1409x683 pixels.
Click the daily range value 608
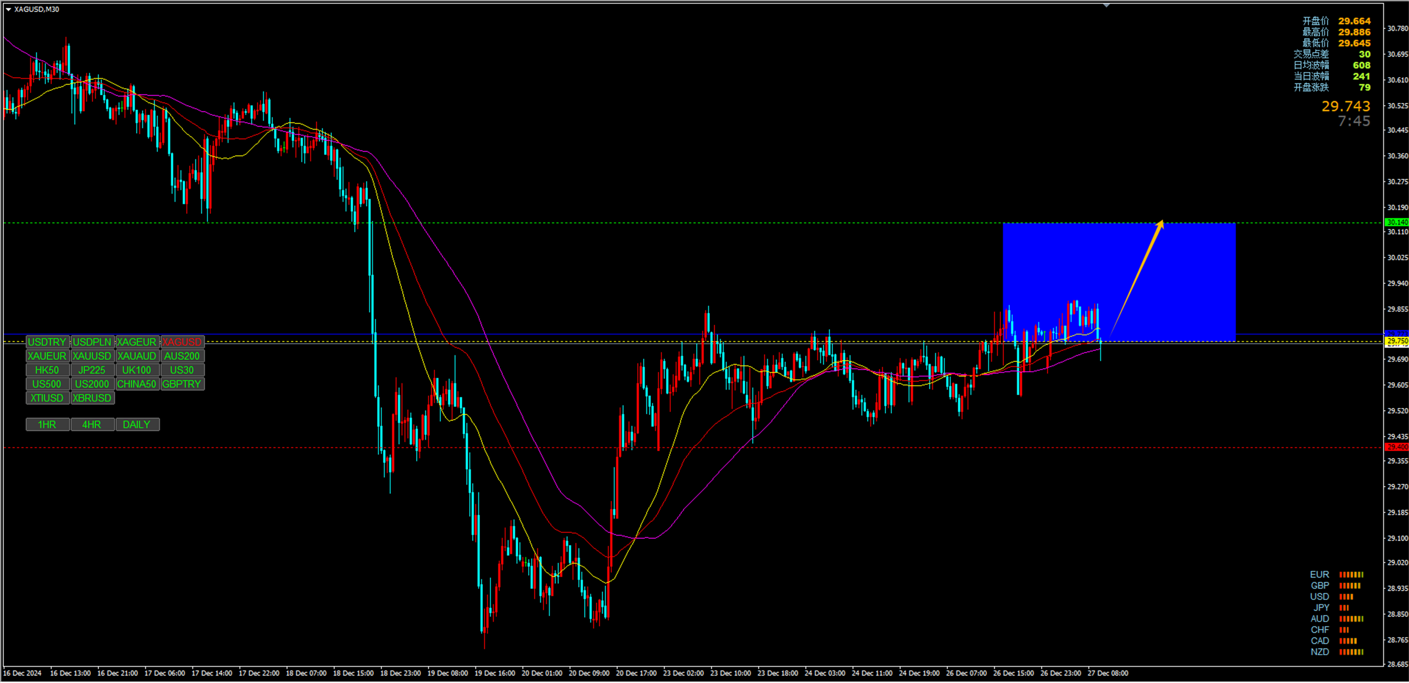(1362, 66)
